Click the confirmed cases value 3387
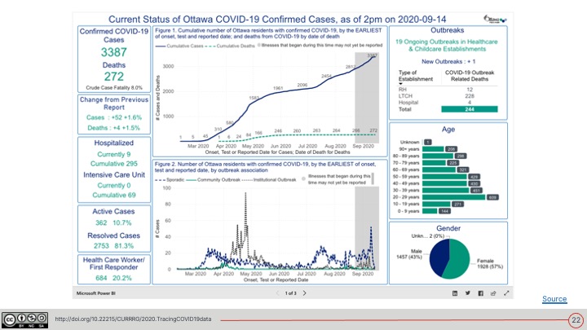Viewport: 587px width, 330px height. tap(114, 52)
